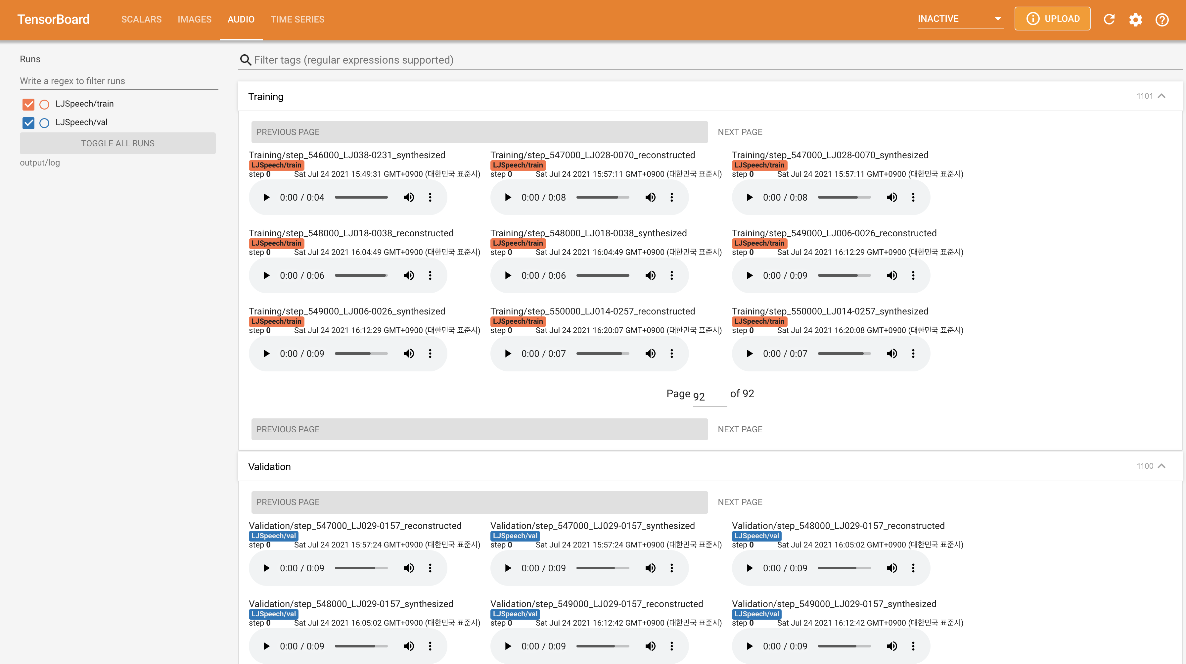Click the top PREVIOUS PAGE button in Training
This screenshot has height=664, width=1186.
click(x=479, y=132)
